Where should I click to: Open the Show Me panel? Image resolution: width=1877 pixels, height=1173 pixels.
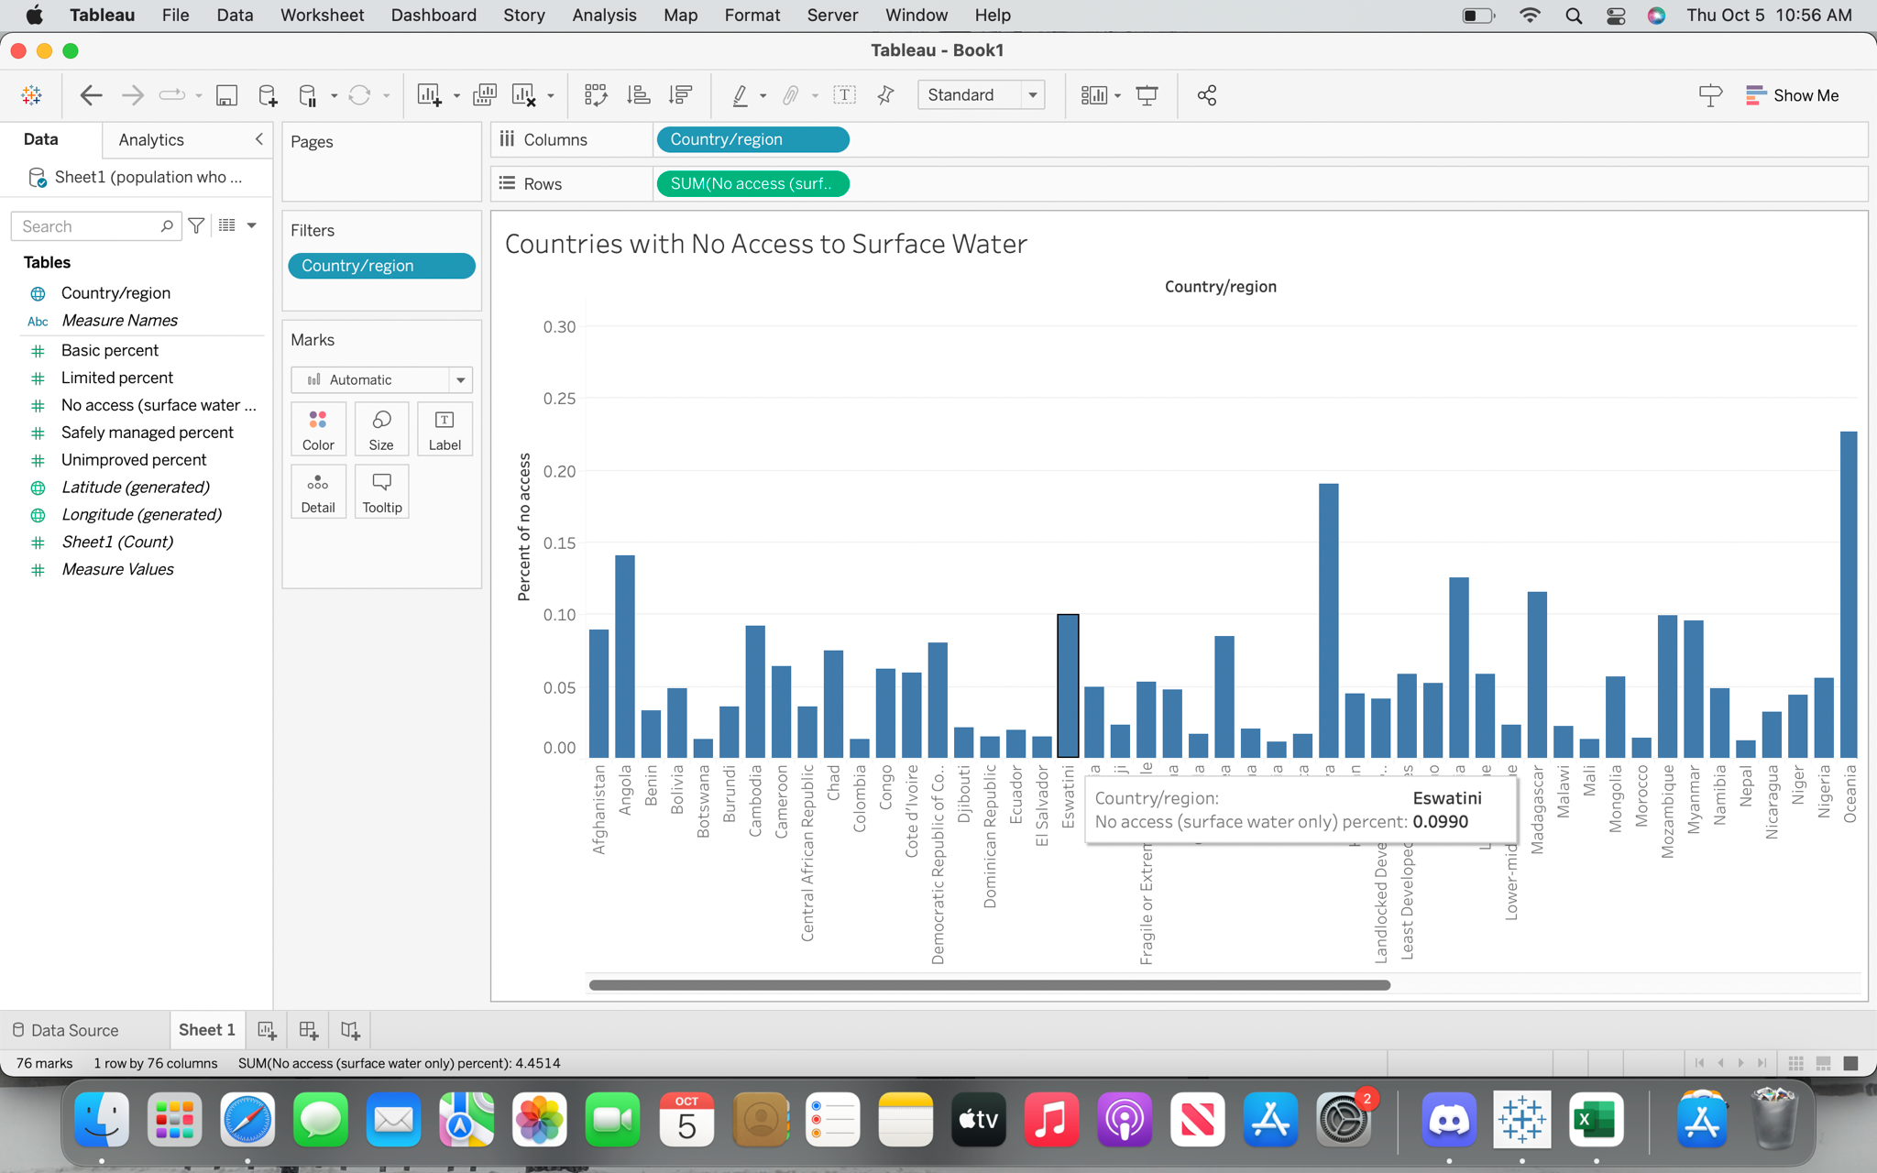click(1793, 95)
